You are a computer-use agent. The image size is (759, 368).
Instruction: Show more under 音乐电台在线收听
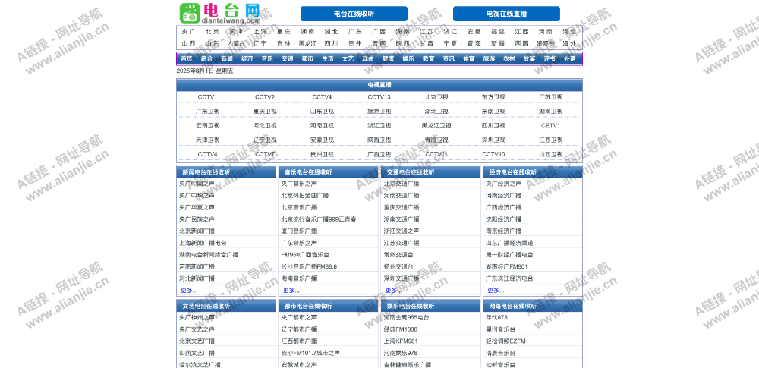tap(291, 291)
